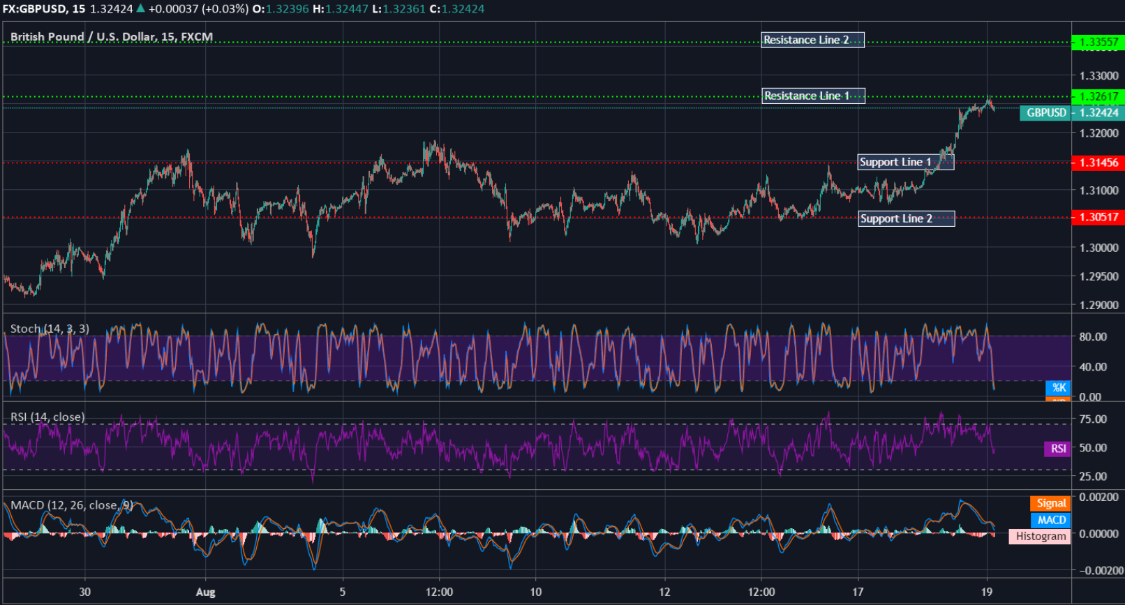Screen dimensions: 1125x605
Task: Click the closing price C:1.32424 value
Action: tap(457, 9)
